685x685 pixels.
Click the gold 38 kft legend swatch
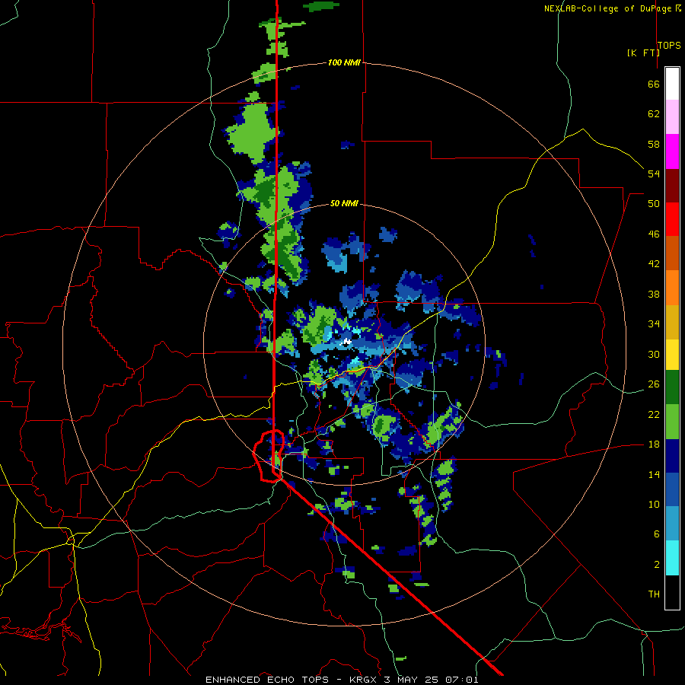click(672, 321)
